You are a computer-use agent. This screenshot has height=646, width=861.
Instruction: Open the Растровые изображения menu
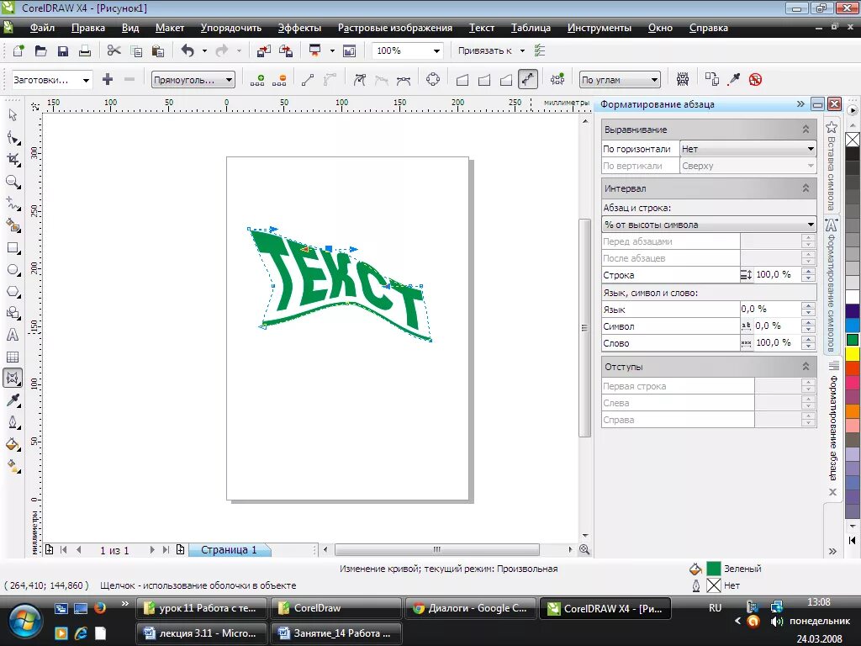tap(395, 28)
